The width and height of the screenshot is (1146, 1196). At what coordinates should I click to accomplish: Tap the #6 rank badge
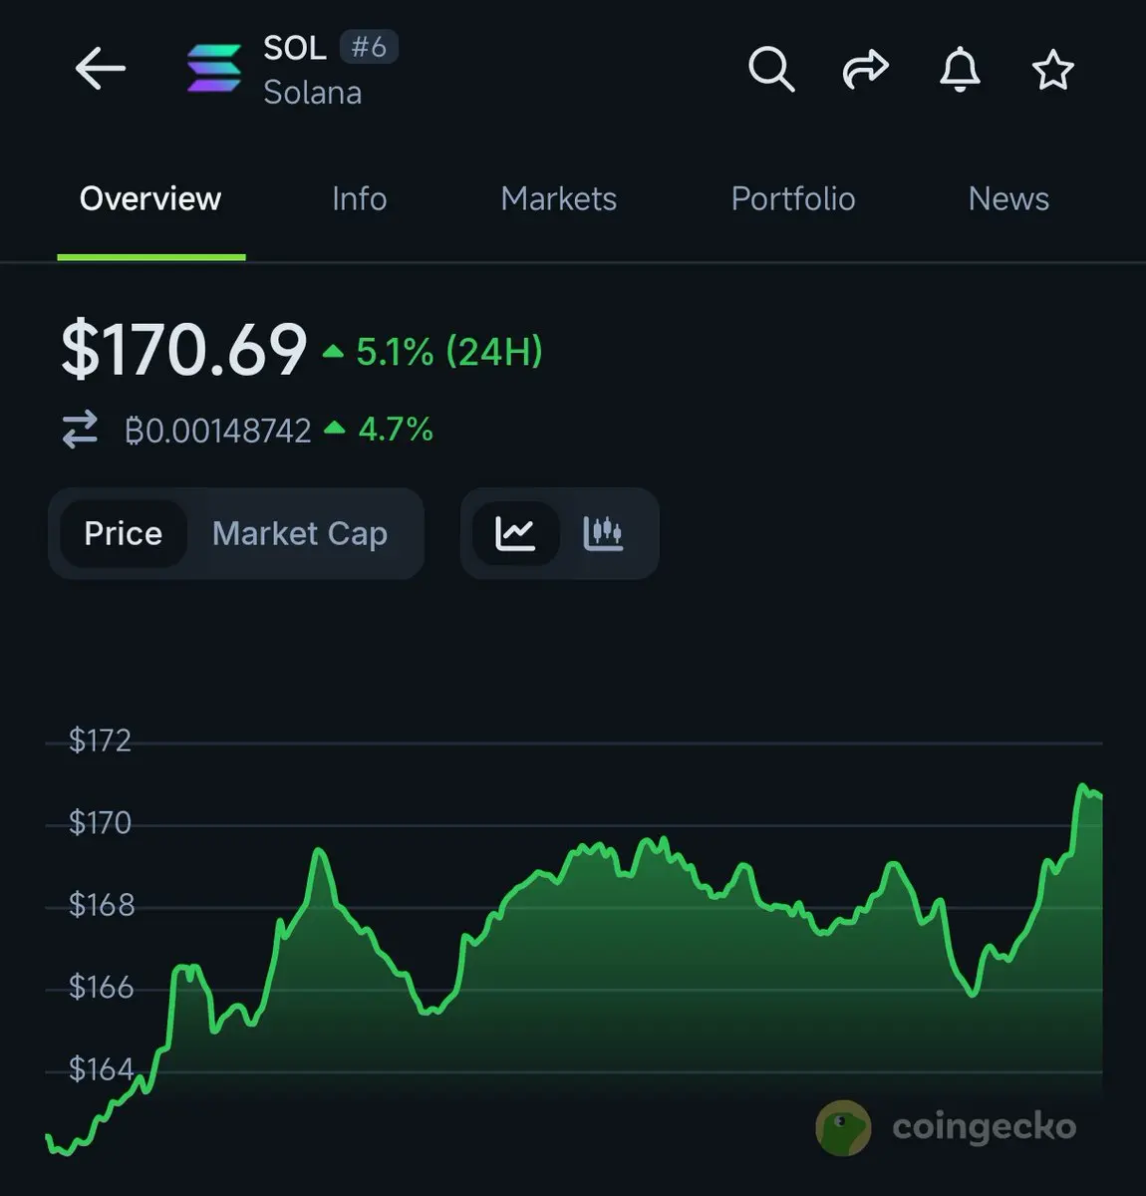pyautogui.click(x=369, y=47)
